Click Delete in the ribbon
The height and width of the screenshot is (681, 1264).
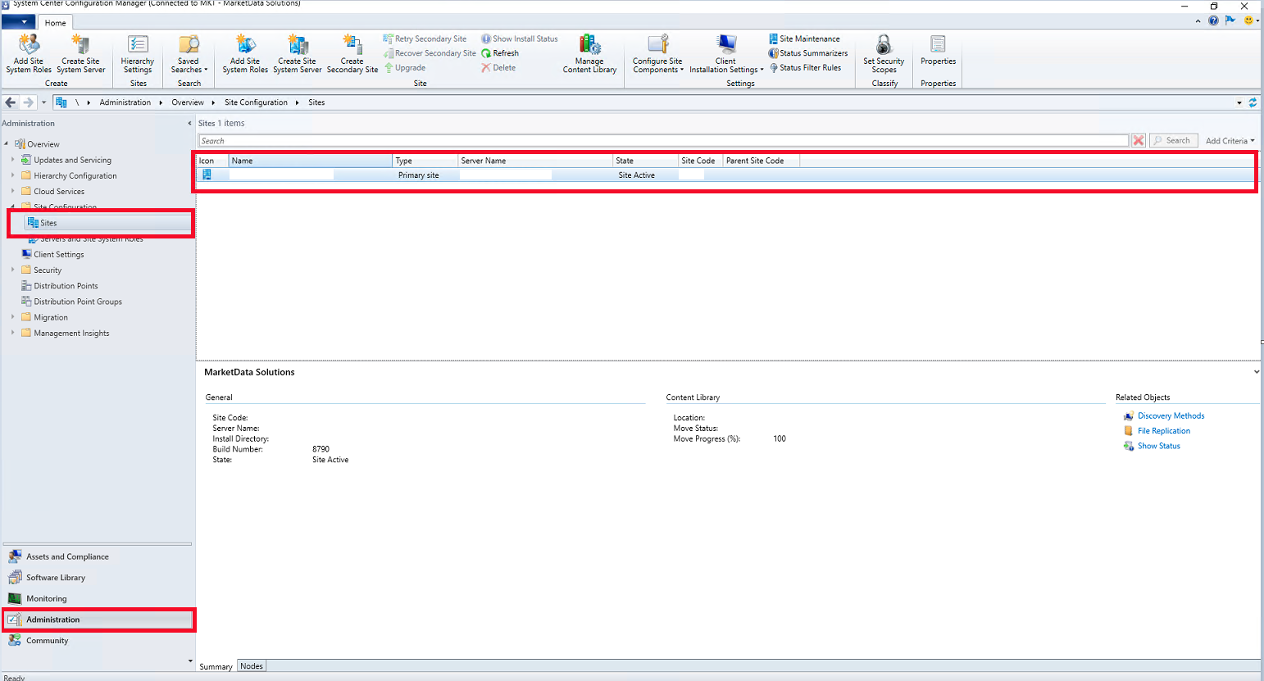[x=498, y=68]
